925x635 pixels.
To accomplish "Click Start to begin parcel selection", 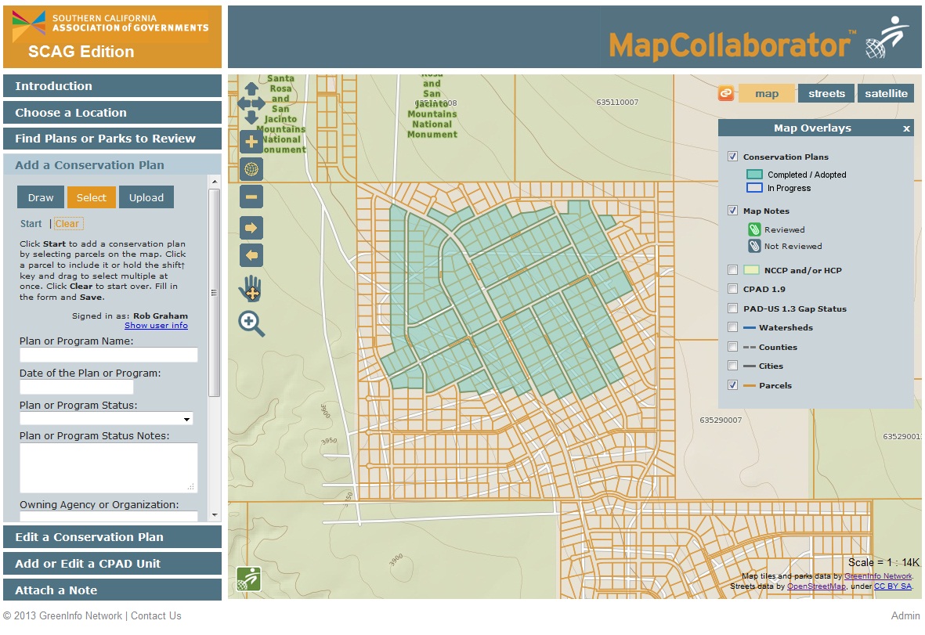I will (x=31, y=224).
